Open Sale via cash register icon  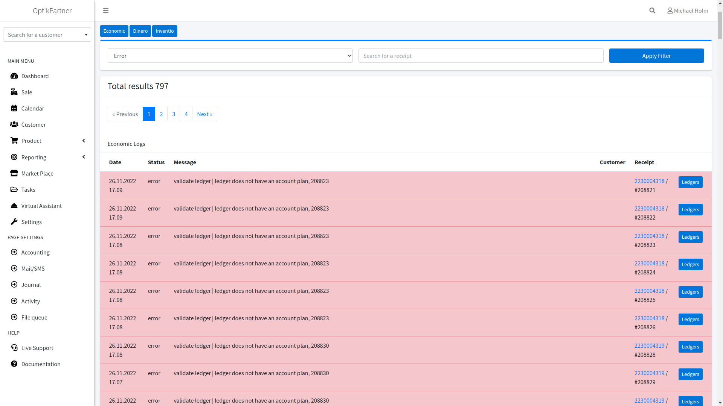(x=14, y=92)
